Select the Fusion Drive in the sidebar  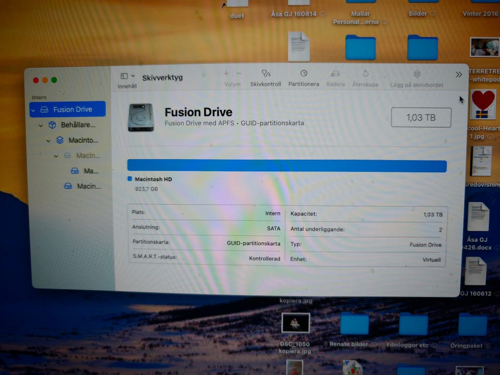click(72, 109)
